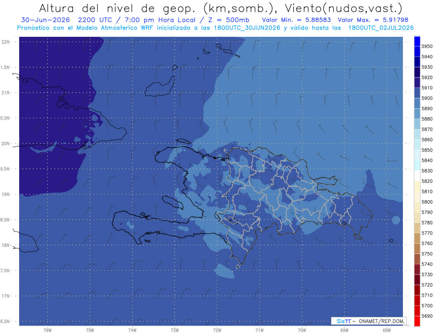Click the 17N latitude label
The width and height of the screenshot is (434, 335).
(5, 296)
